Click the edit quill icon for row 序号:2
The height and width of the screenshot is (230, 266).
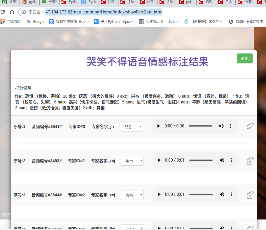pos(250,161)
